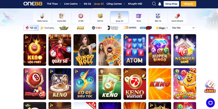Click the Đăng Ký button
The width and height of the screenshot is (218, 109).
click(188, 4)
